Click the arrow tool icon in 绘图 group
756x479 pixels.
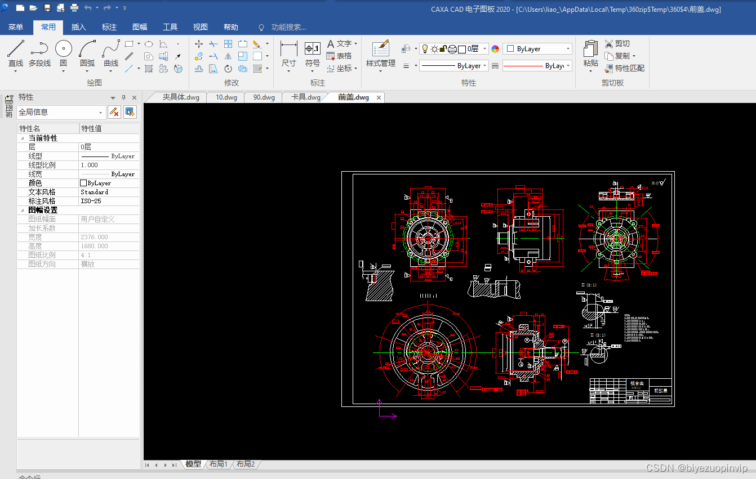(x=178, y=56)
